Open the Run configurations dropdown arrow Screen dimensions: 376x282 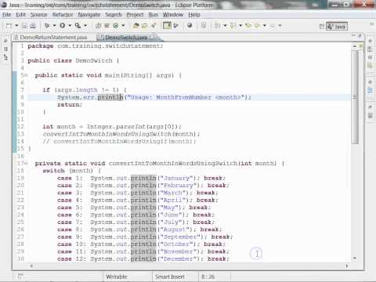click(x=70, y=26)
